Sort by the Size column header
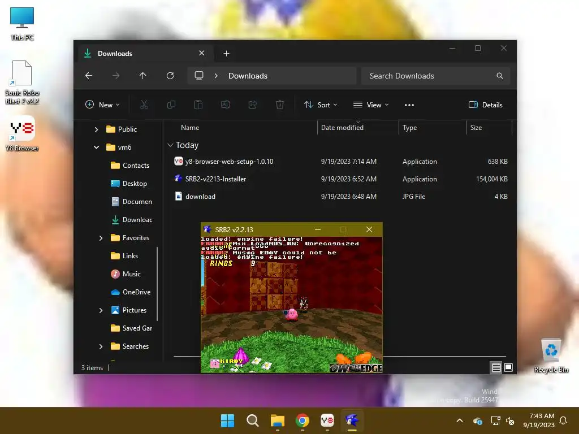Image resolution: width=579 pixels, height=434 pixels. (x=476, y=128)
